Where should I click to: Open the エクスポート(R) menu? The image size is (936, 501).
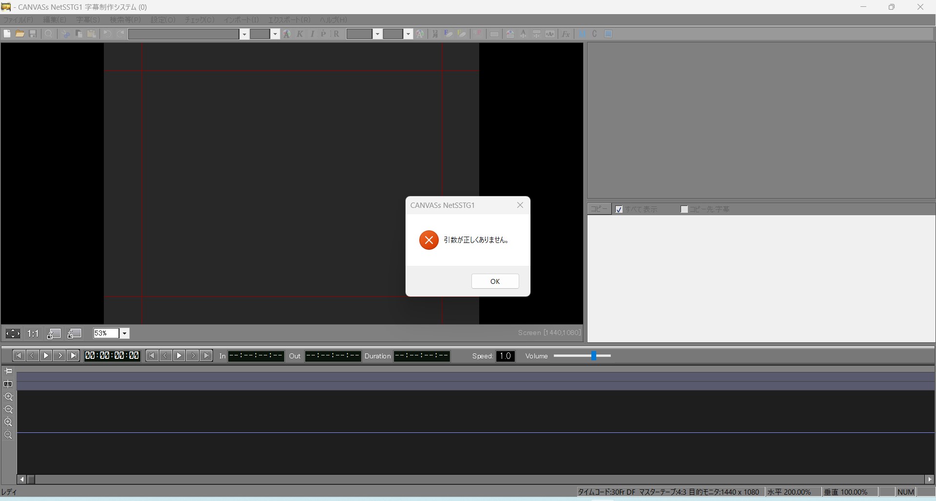pyautogui.click(x=289, y=20)
